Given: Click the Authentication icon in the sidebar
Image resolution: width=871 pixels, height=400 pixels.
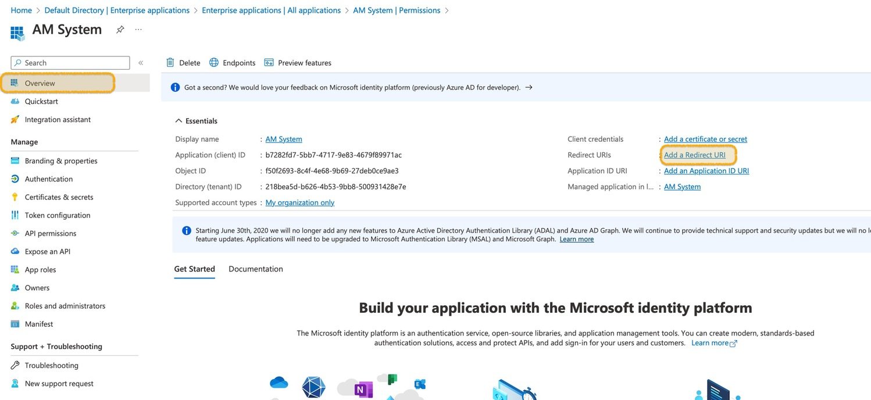Looking at the screenshot, I should click(15, 178).
